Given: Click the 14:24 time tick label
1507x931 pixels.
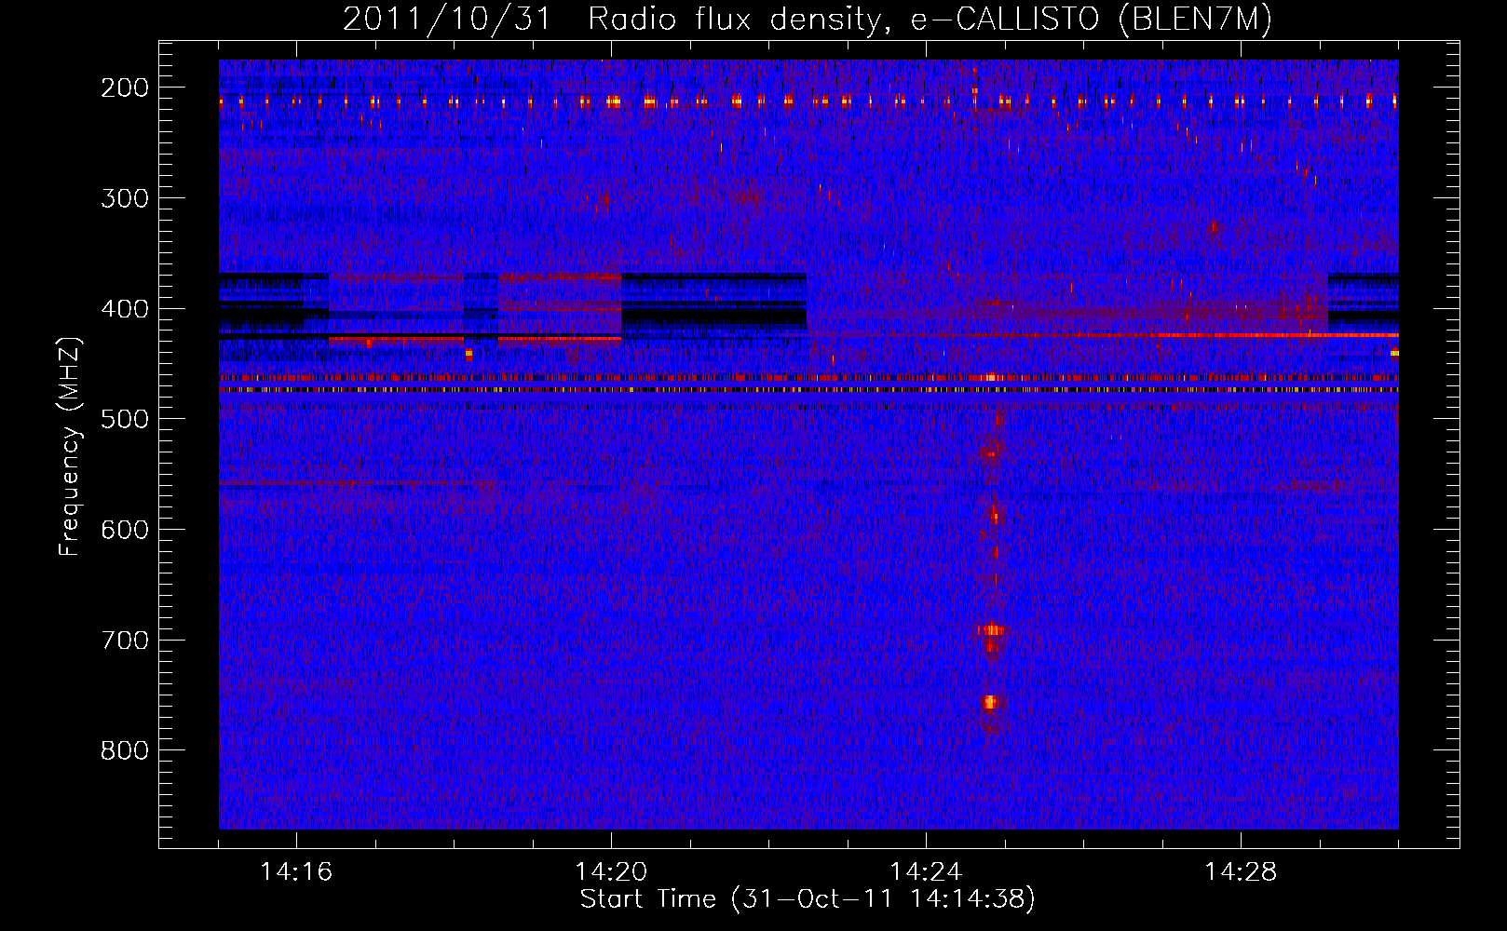Looking at the screenshot, I should pos(926,872).
